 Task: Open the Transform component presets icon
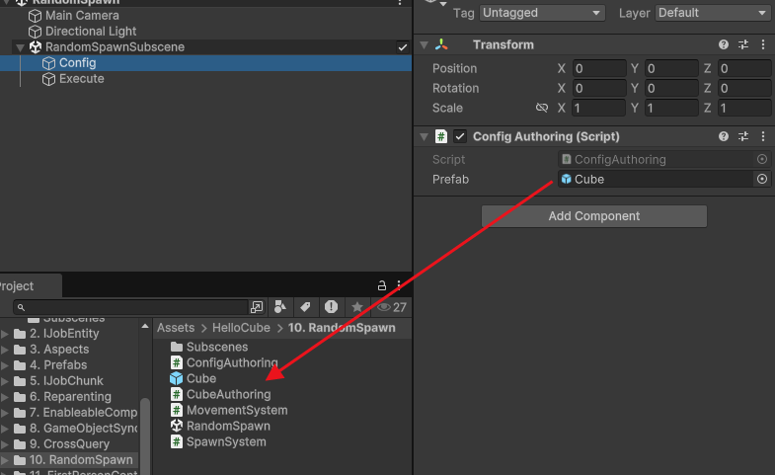click(743, 45)
